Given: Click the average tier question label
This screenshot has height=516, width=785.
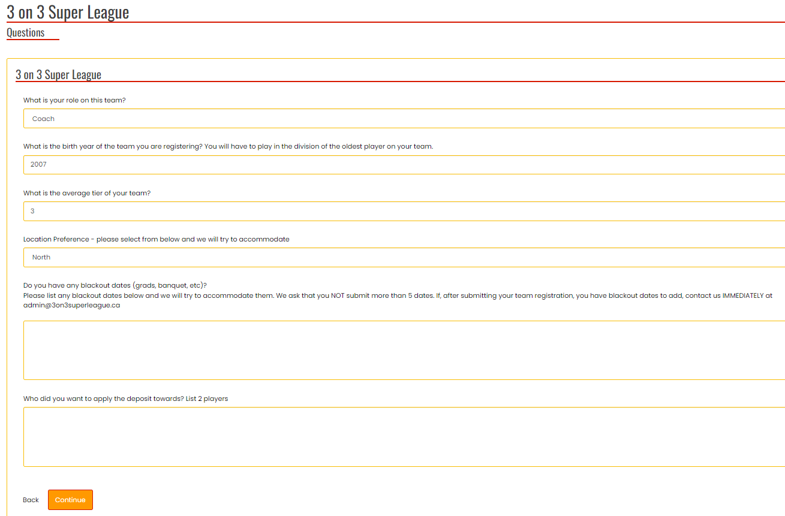Looking at the screenshot, I should click(87, 193).
